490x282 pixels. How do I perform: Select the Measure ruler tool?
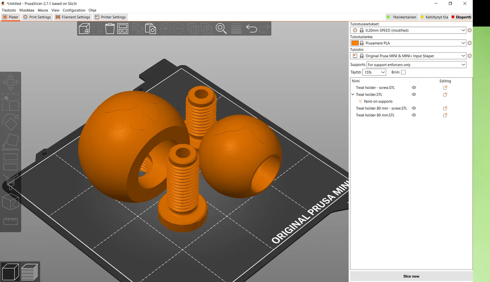pos(10,222)
